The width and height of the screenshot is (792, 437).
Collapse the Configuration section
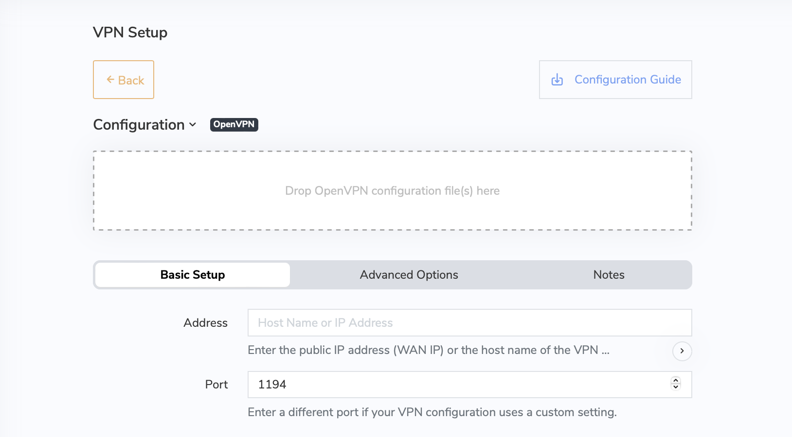[193, 125]
